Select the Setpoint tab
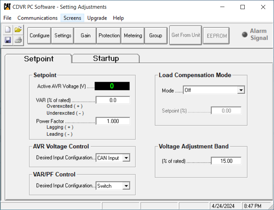 [39, 59]
